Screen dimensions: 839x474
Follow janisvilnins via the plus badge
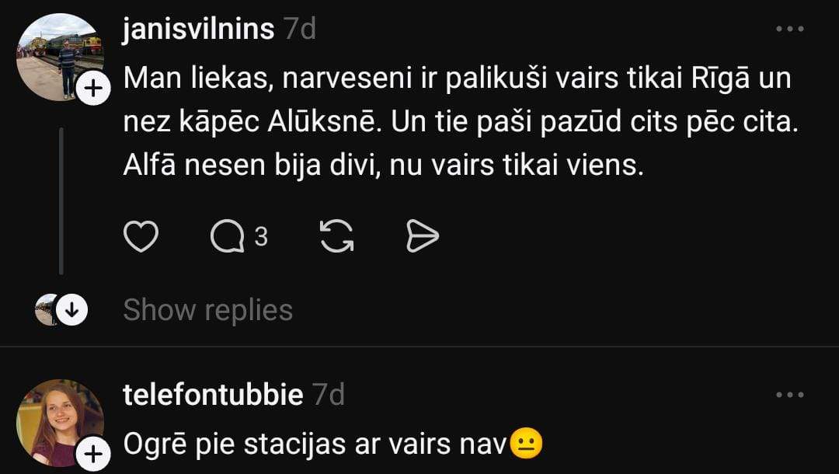[94, 89]
